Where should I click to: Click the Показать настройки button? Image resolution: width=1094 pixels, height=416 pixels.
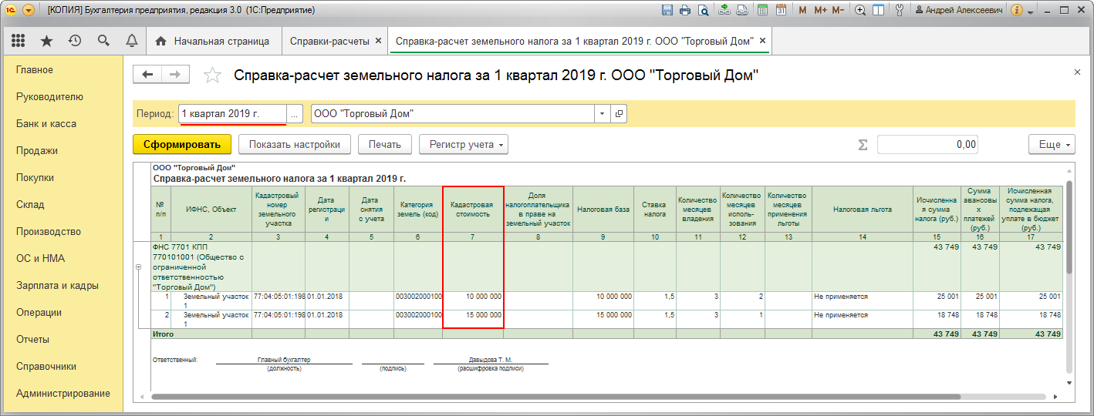click(295, 144)
